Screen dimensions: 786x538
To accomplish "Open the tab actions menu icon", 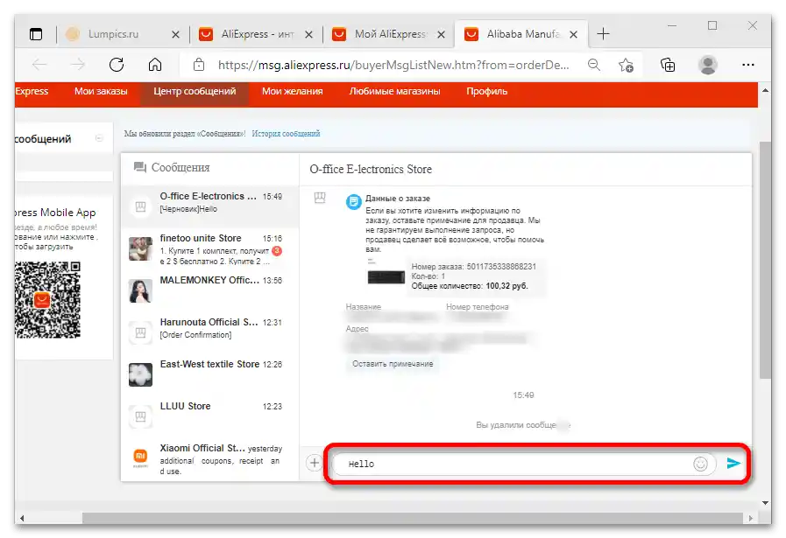I will (x=36, y=34).
